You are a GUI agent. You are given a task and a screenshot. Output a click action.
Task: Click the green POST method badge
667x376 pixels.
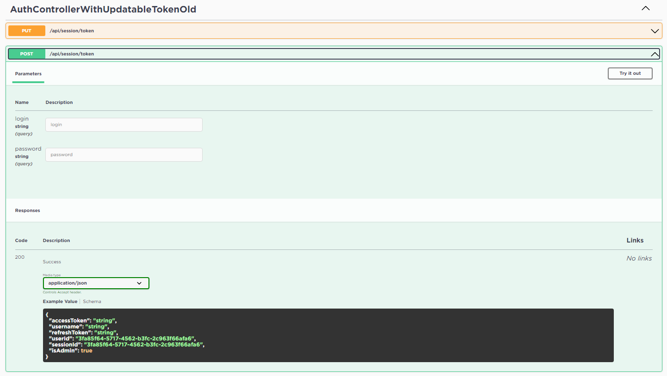(27, 54)
